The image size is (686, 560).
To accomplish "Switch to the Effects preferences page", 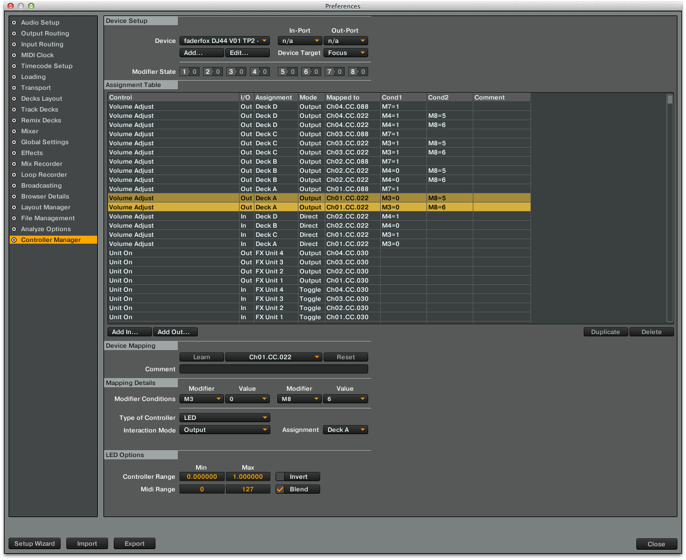I will [32, 153].
